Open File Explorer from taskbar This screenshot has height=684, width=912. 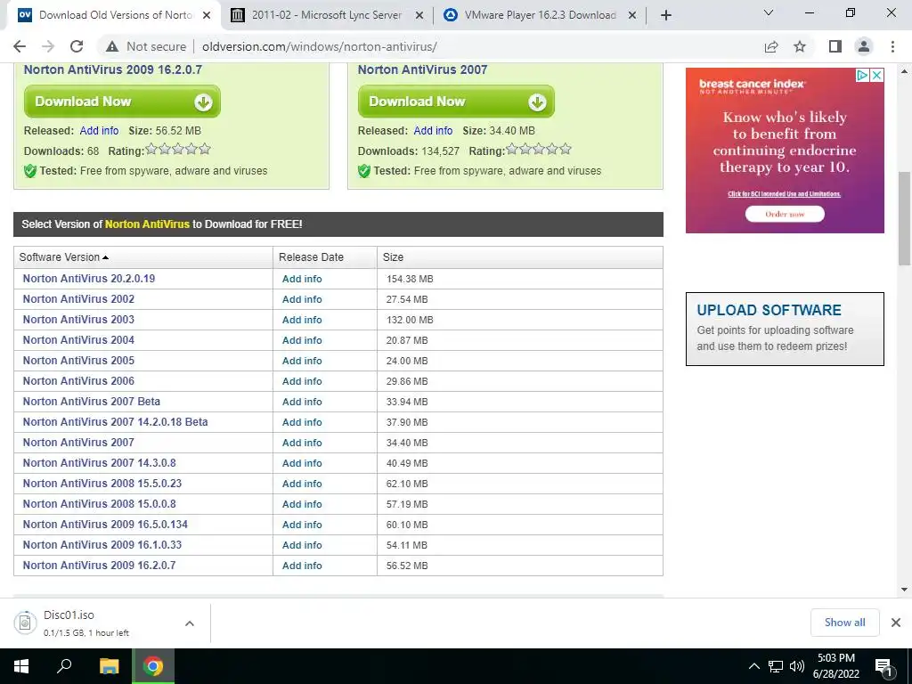click(109, 666)
